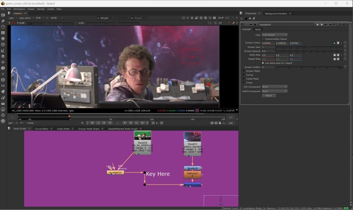The height and width of the screenshot is (210, 353).
Task: Toggle the Unpremultiply Result checkbox
Action: (x=263, y=39)
